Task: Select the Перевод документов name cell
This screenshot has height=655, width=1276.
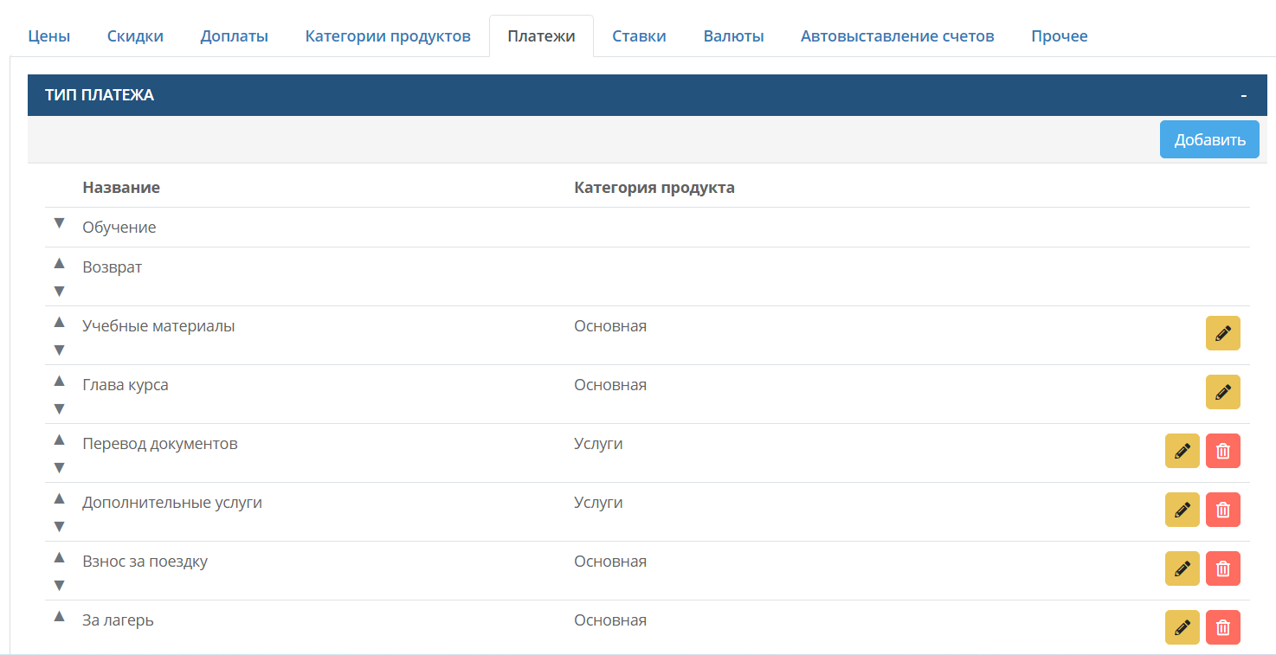Action: click(160, 444)
